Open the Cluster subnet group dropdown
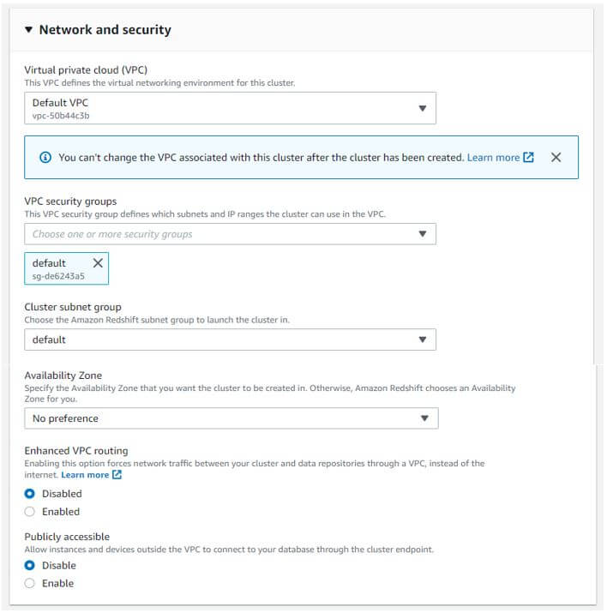Screen dimensions: 607x613 pyautogui.click(x=230, y=340)
